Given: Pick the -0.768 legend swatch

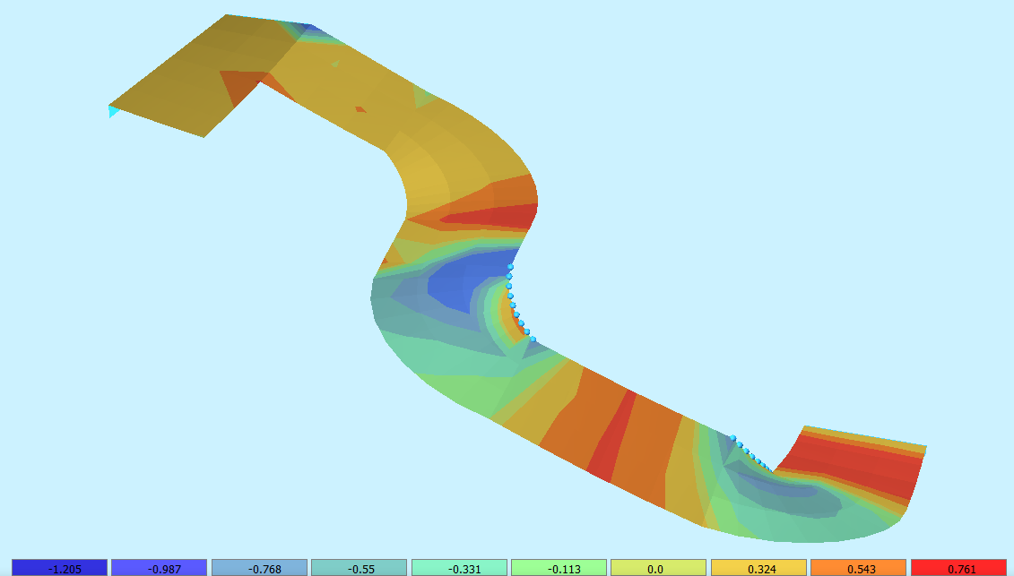Looking at the screenshot, I should click(259, 568).
